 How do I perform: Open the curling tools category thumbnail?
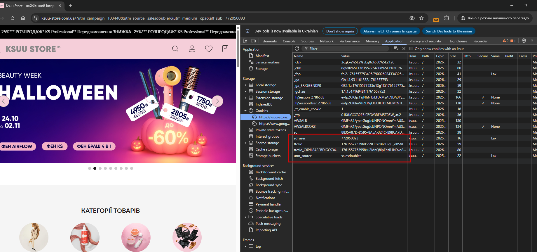(34, 237)
